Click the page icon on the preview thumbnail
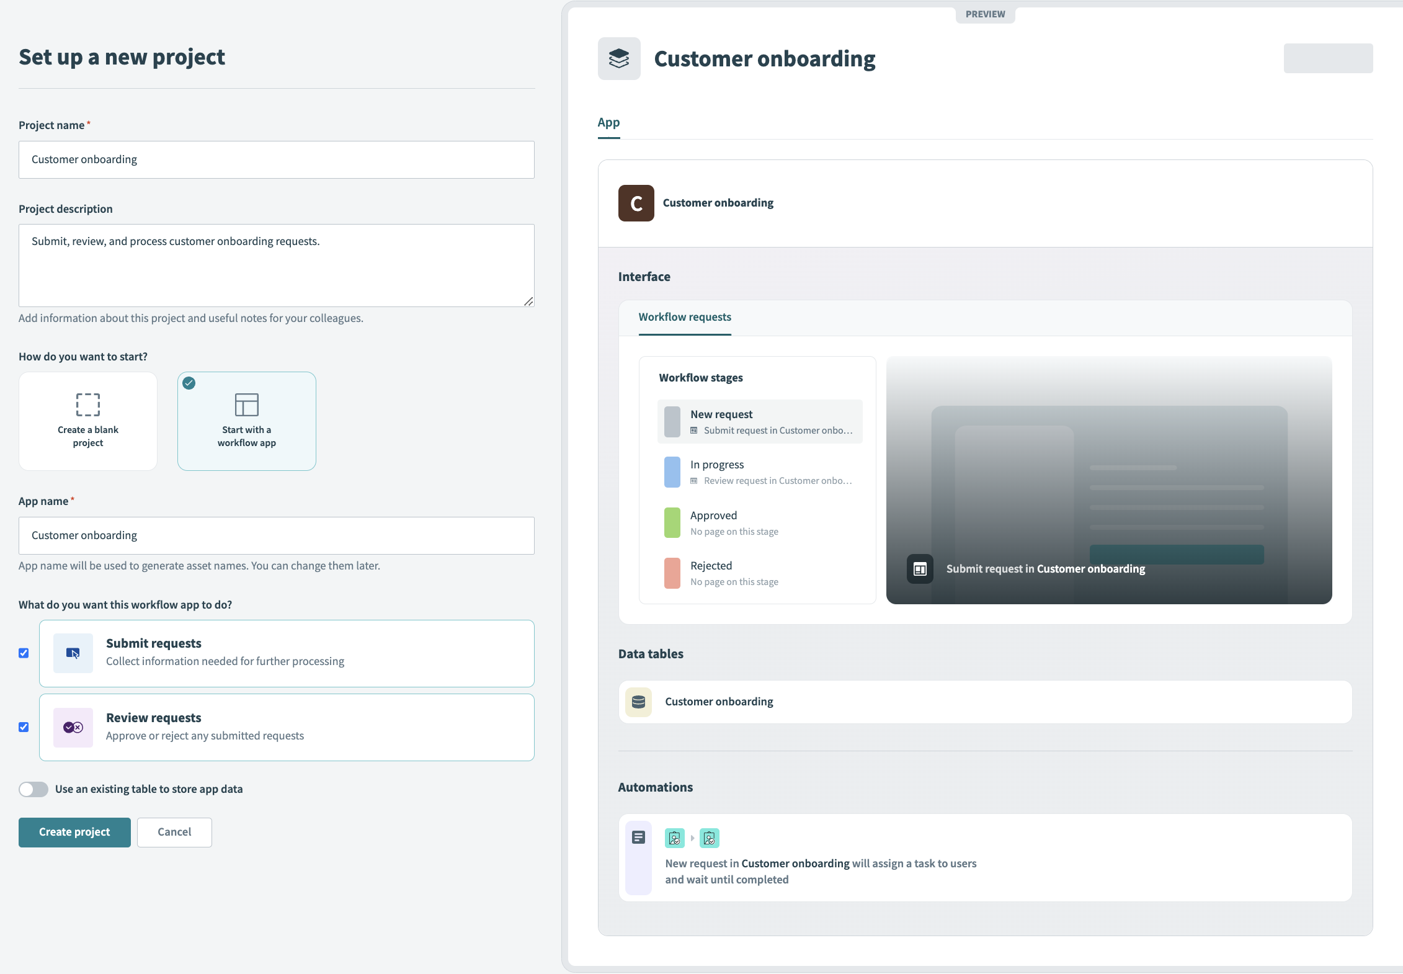1403x974 pixels. [x=920, y=569]
